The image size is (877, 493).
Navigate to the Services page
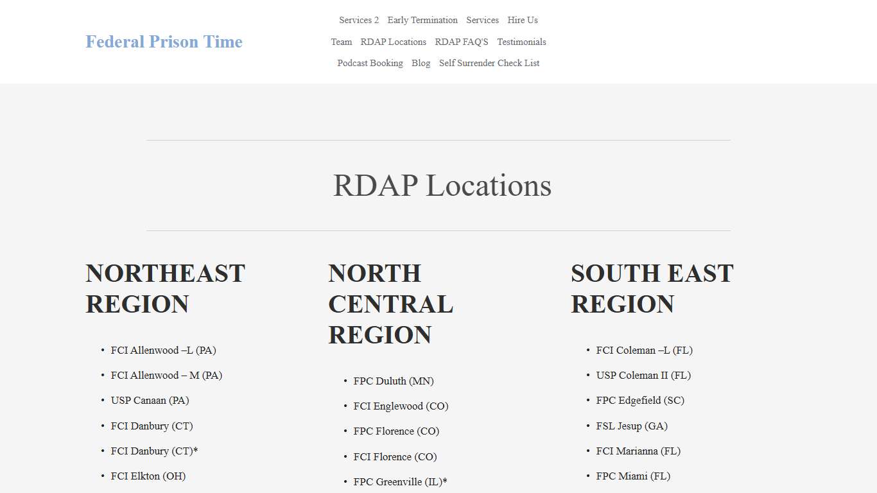482,20
